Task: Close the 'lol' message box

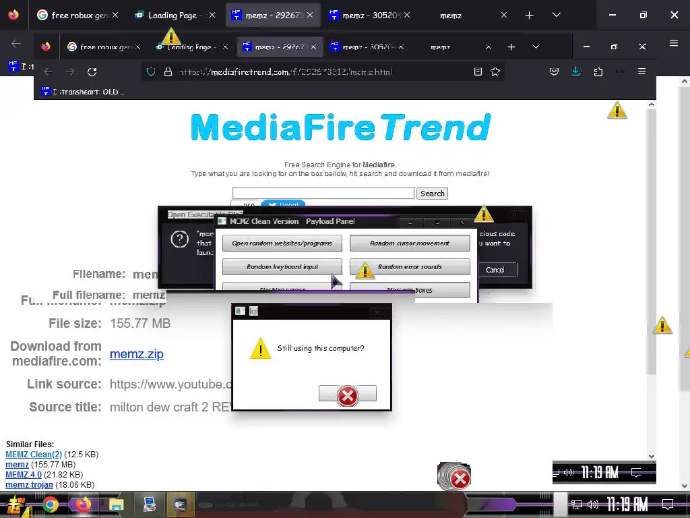Action: [377, 312]
